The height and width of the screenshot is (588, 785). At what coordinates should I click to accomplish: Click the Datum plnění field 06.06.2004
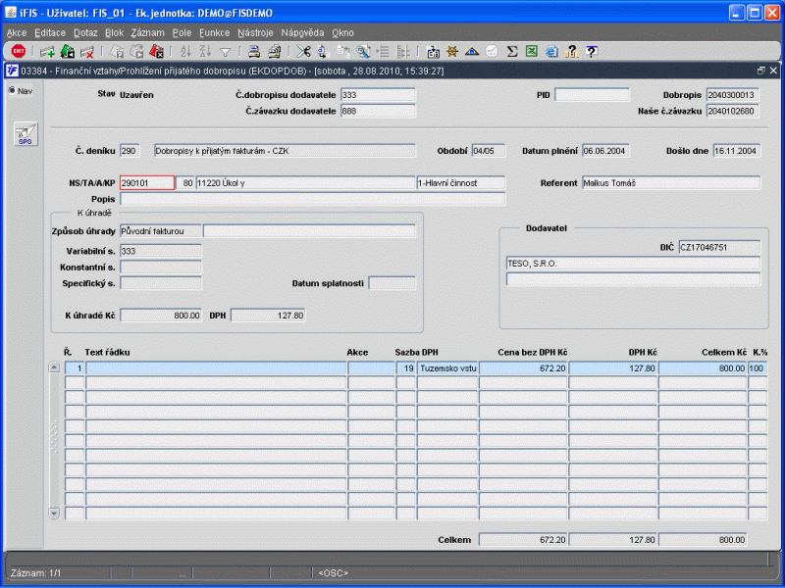tap(605, 151)
